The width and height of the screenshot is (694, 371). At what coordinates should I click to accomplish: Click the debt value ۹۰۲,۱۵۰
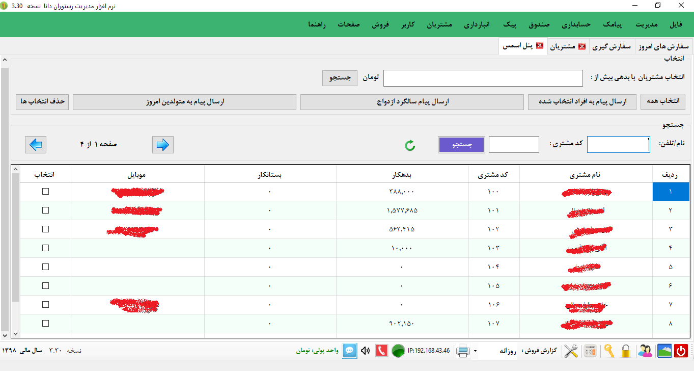coord(402,324)
